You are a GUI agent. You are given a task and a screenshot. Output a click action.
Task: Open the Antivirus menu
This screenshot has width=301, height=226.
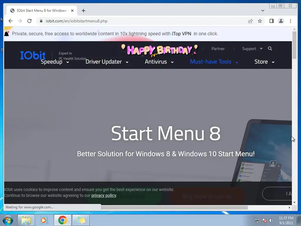point(156,62)
